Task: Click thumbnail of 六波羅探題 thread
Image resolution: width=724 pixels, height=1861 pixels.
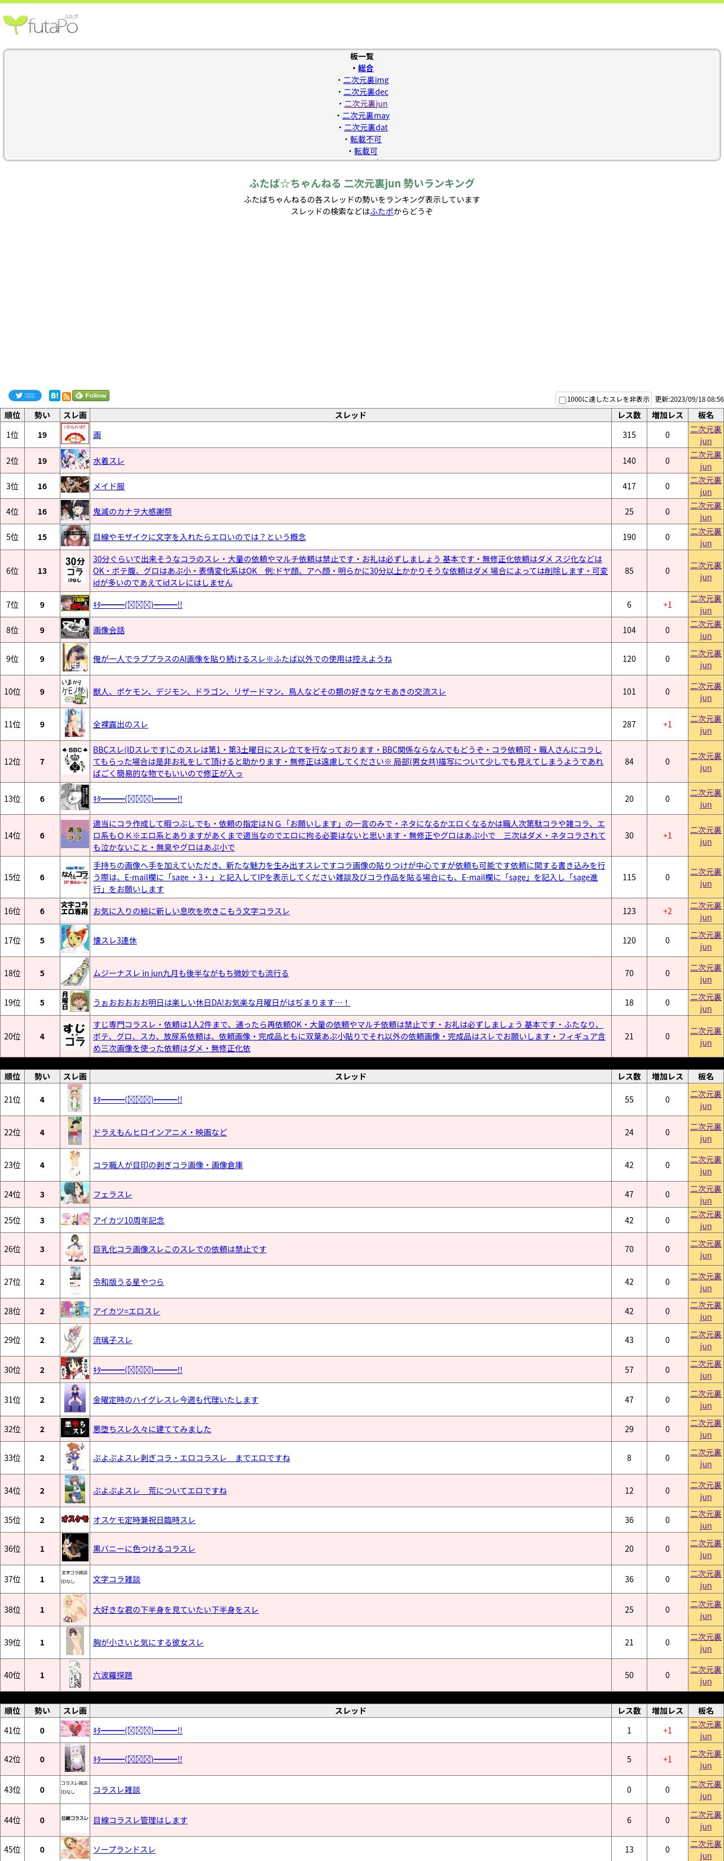Action: click(75, 1675)
